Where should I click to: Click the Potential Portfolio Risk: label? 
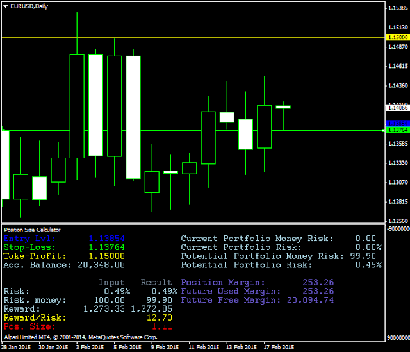coord(247,265)
